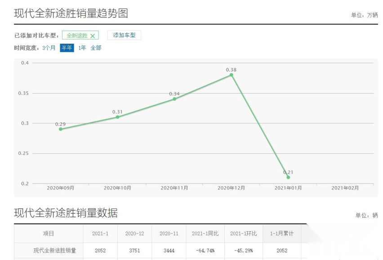Click the 全新途胜 comparison tag text
Screen dimensions: 383x260
[x=77, y=36]
